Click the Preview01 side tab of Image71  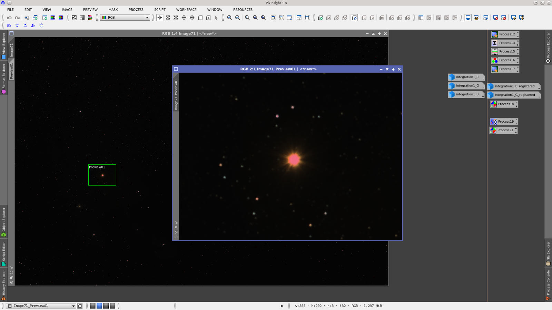(x=11, y=71)
